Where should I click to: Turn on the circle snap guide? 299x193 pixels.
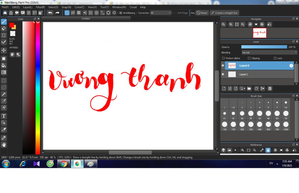click(96, 13)
